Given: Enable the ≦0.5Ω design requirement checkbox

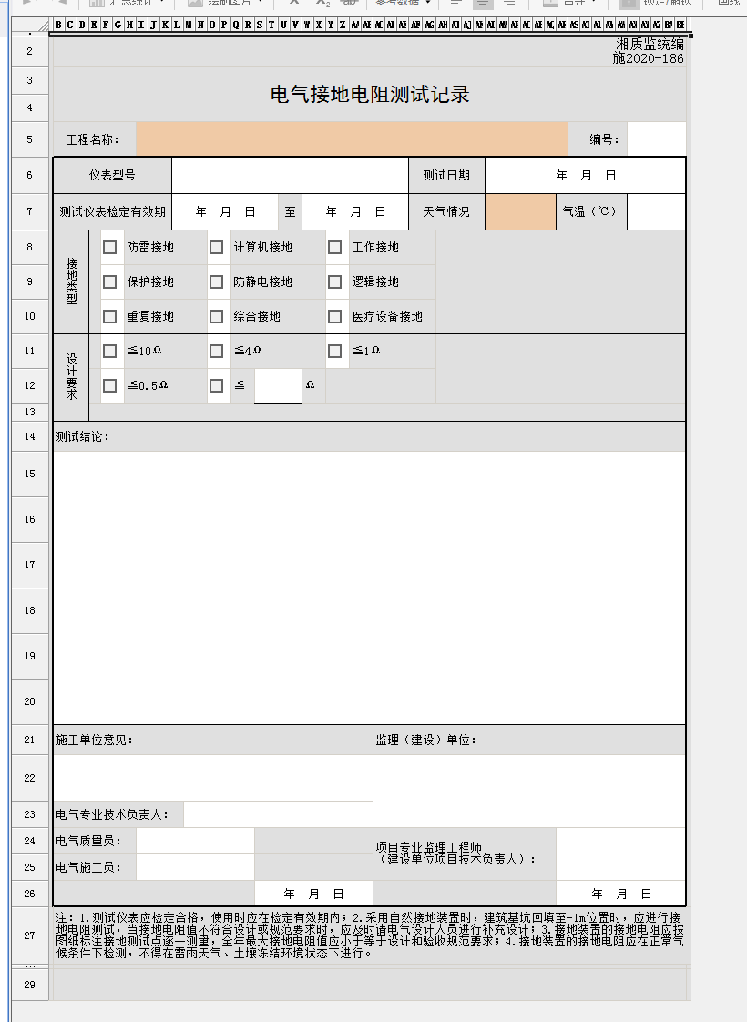Looking at the screenshot, I should (109, 386).
